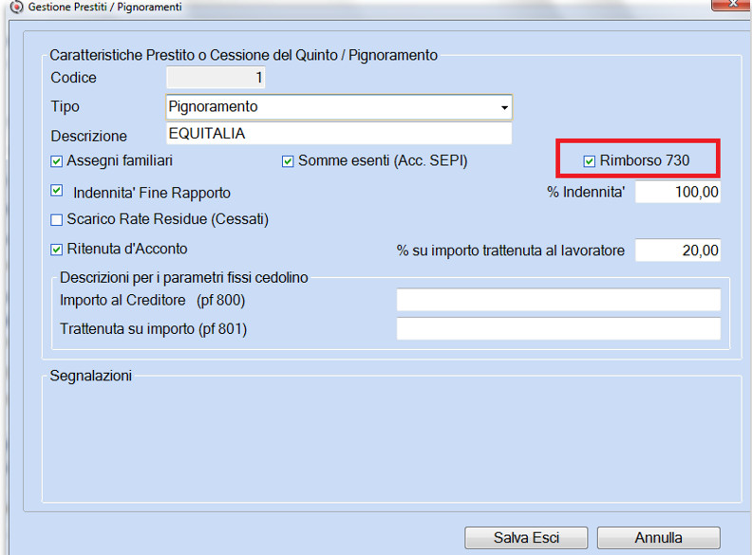Click the Descrizione field containing EQUITALIA
This screenshot has height=555, width=752.
[x=339, y=133]
